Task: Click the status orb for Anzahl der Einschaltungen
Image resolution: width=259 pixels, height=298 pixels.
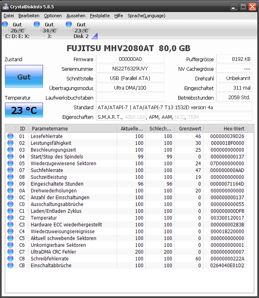Action: pyautogui.click(x=10, y=197)
